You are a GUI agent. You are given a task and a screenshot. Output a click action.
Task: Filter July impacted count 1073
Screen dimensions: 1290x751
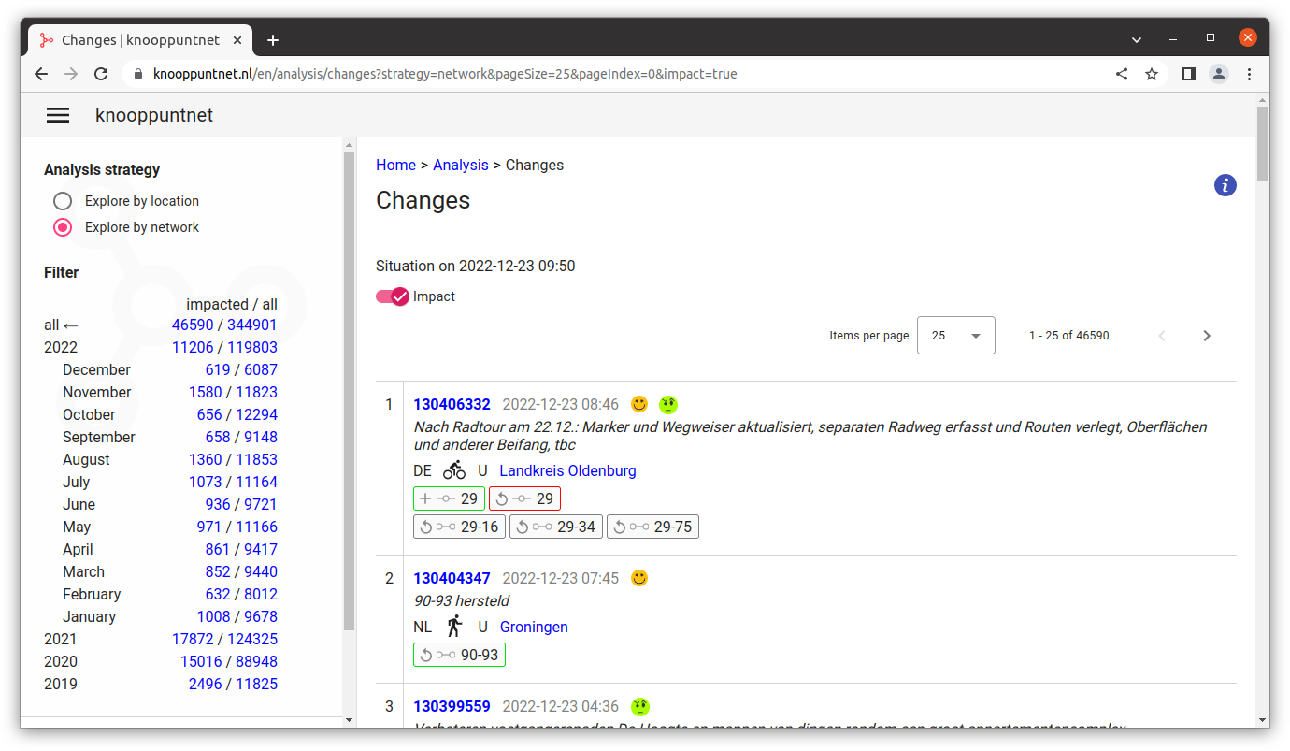point(206,482)
